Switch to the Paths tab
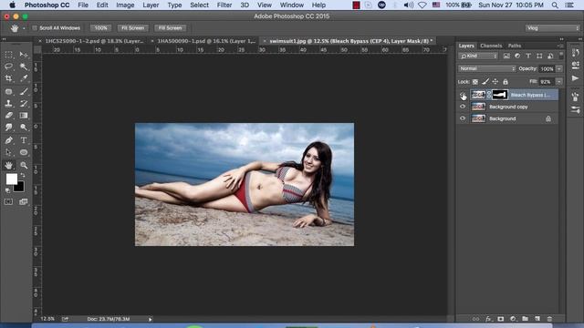Image resolution: width=584 pixels, height=328 pixels. coord(515,46)
